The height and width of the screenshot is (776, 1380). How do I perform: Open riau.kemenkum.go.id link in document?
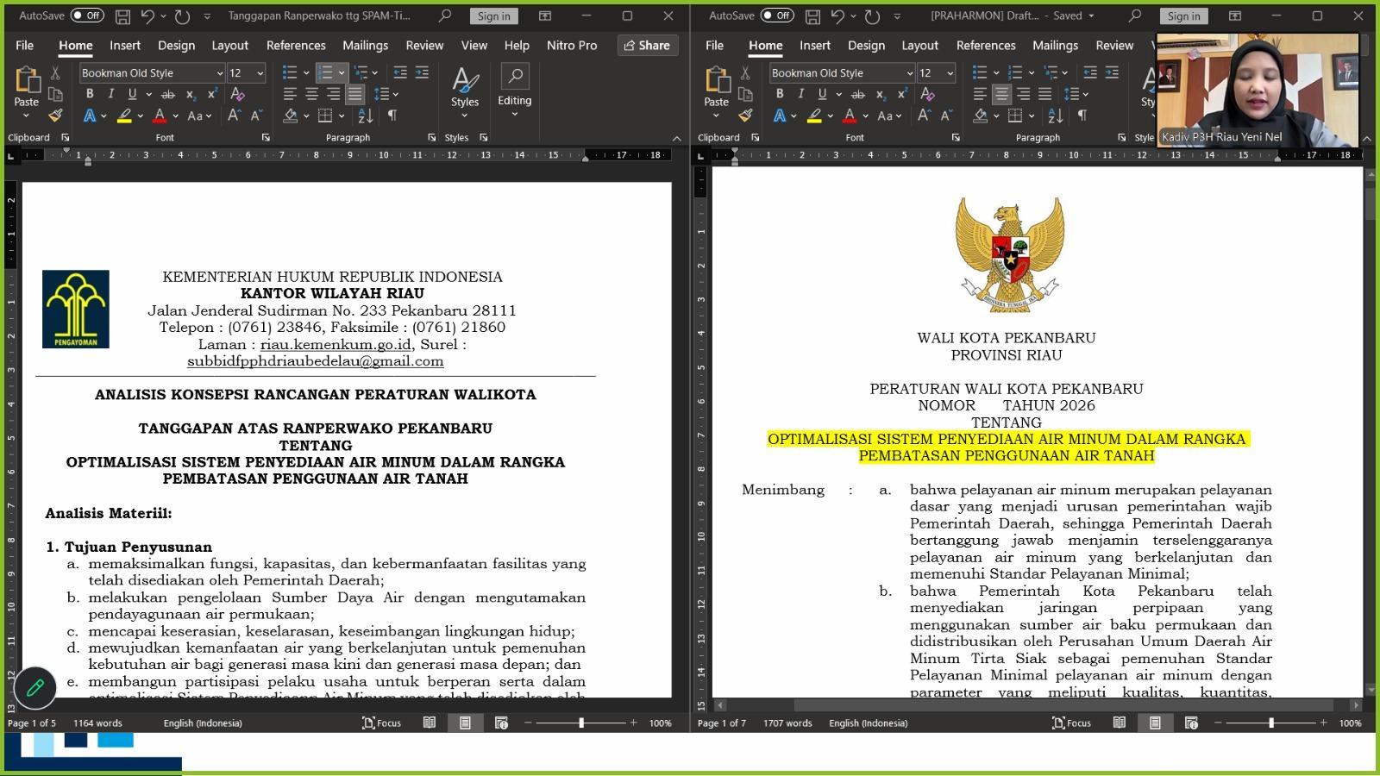pyautogui.click(x=336, y=344)
